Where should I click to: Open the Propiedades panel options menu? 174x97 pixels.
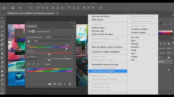click(74, 26)
